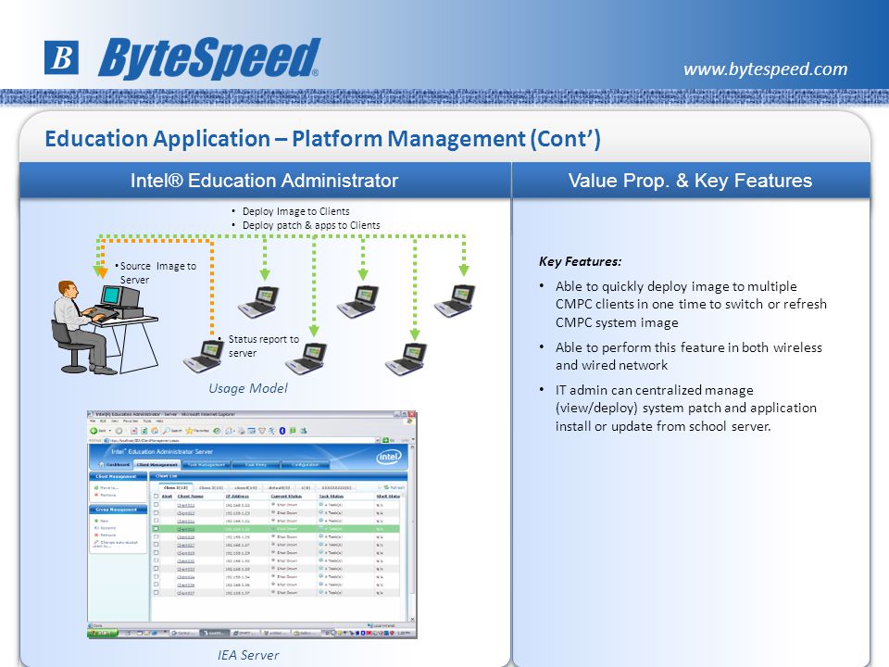Click Change auto-accept client option
The height and width of the screenshot is (667, 889).
(116, 544)
